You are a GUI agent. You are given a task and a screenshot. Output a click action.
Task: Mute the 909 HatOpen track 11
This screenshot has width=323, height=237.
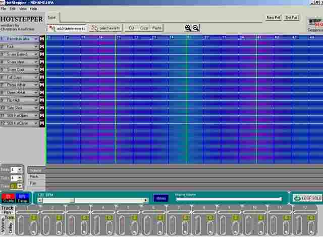click(42, 115)
